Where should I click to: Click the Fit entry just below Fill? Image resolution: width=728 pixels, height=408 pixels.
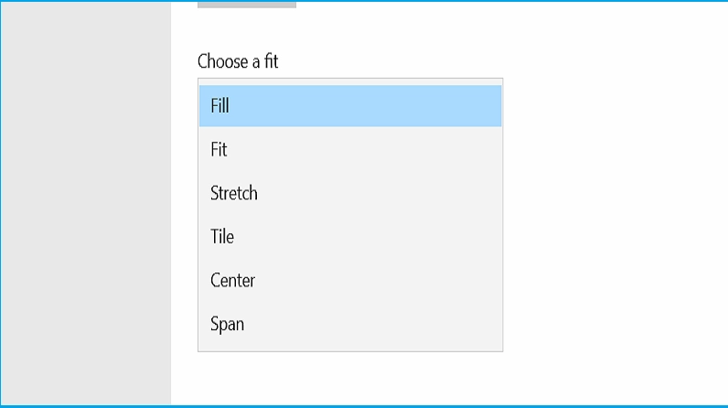tap(350, 149)
